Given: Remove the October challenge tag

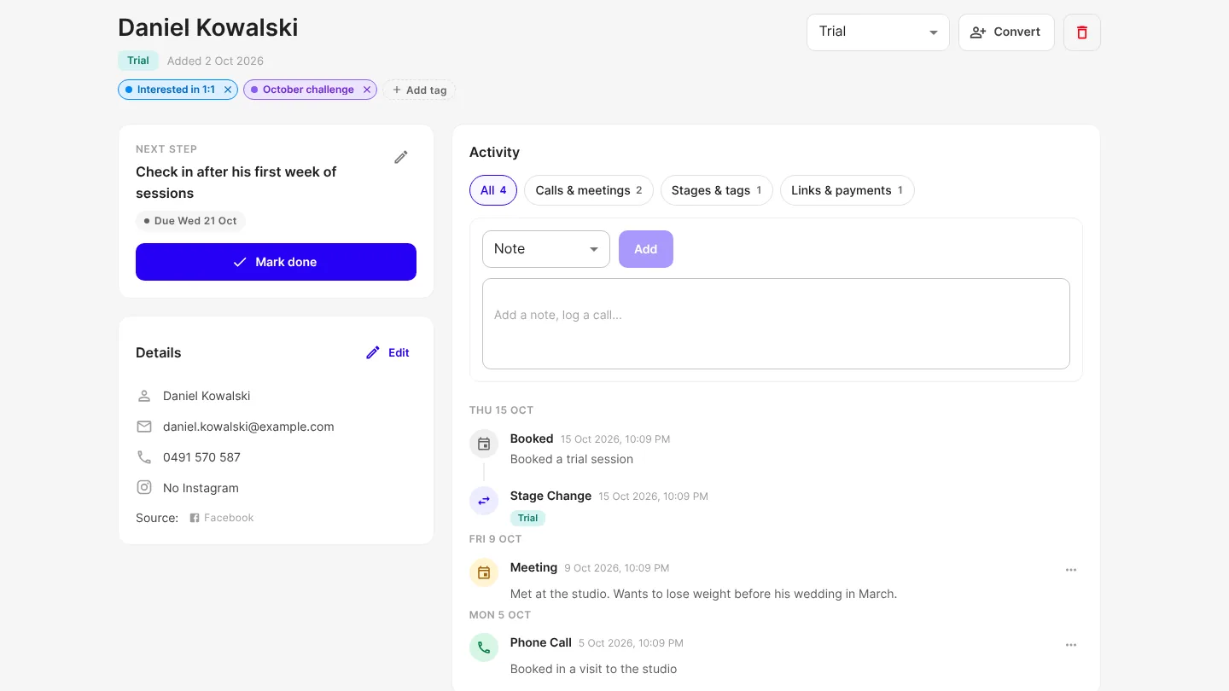Looking at the screenshot, I should [367, 90].
